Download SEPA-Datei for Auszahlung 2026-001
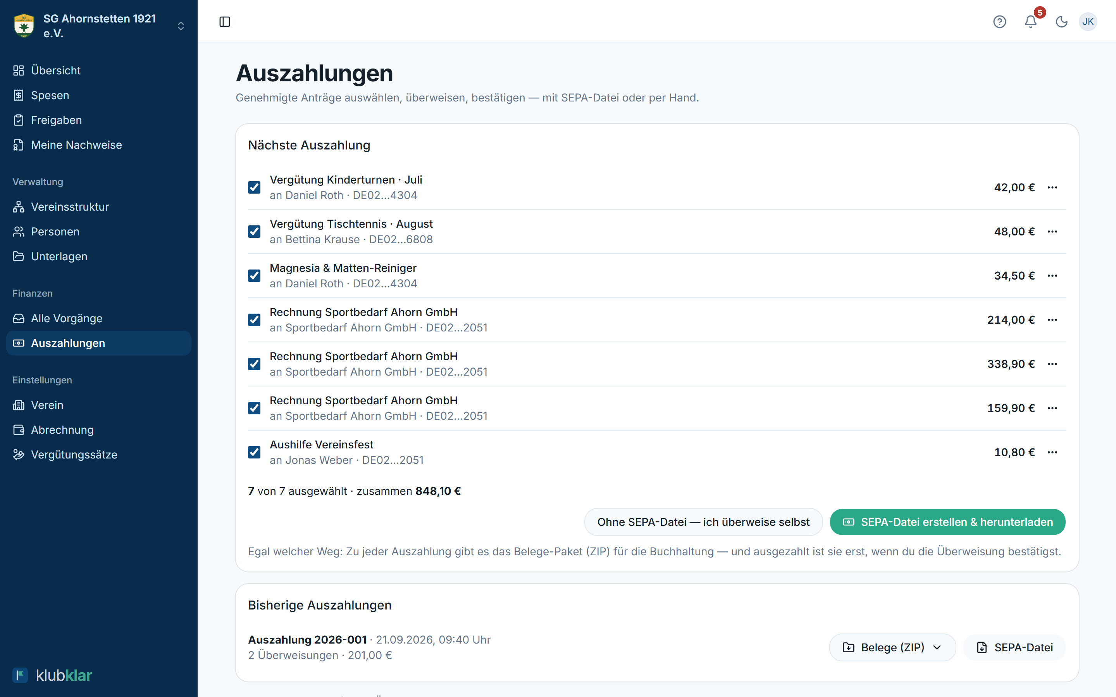This screenshot has width=1116, height=697. (x=1014, y=647)
